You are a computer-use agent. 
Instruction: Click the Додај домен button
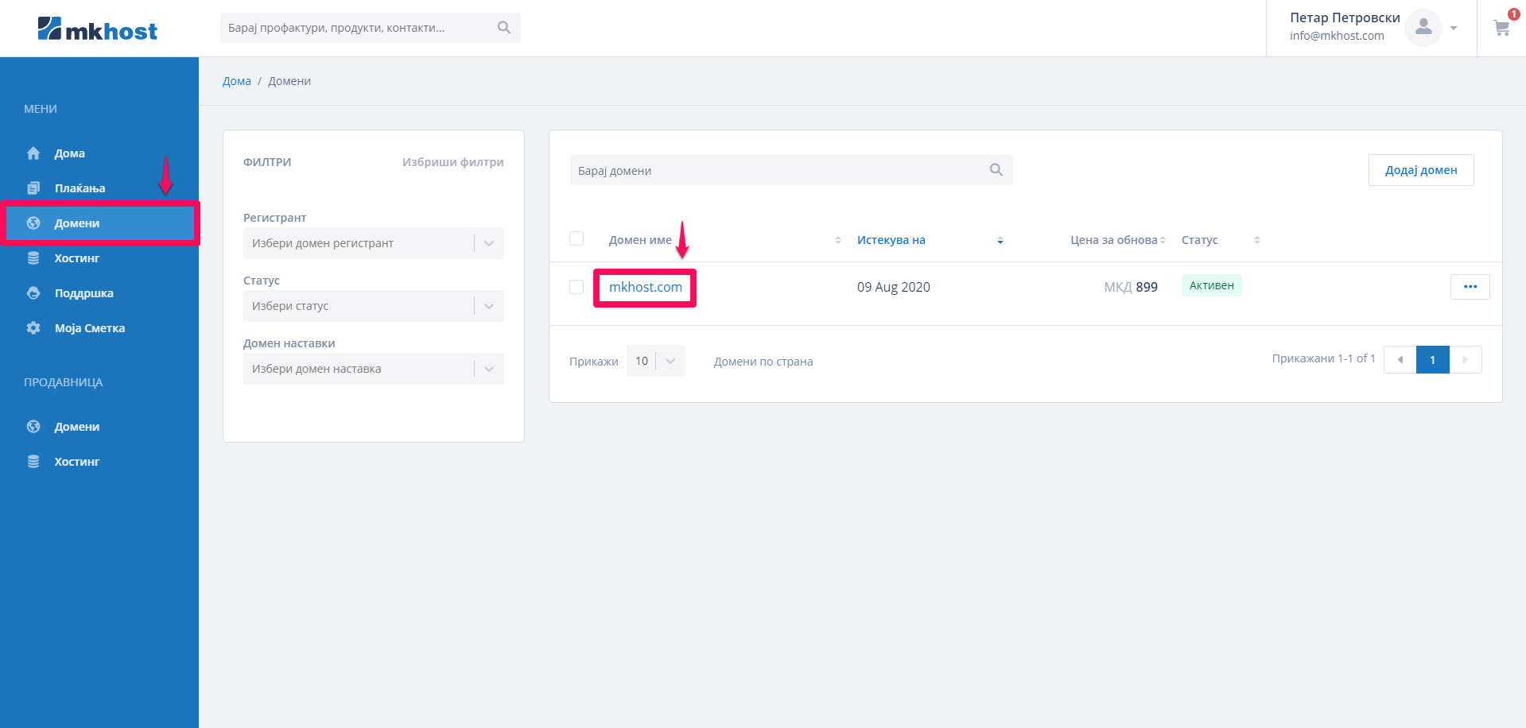coord(1420,170)
